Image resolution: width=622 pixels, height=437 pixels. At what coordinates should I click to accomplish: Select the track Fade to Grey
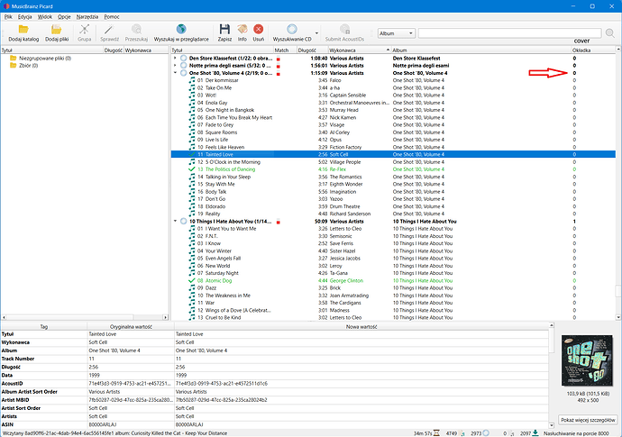[x=393, y=125]
